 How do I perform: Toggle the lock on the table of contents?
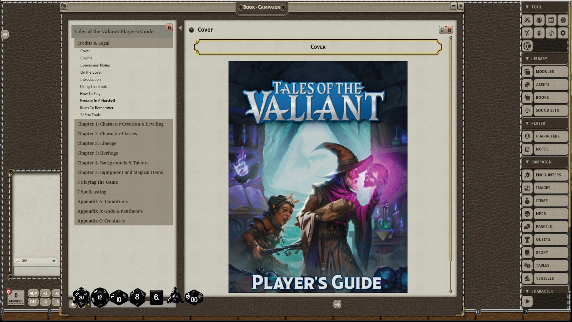tap(169, 28)
